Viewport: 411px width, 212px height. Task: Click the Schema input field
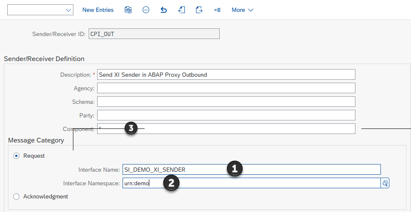click(x=226, y=102)
